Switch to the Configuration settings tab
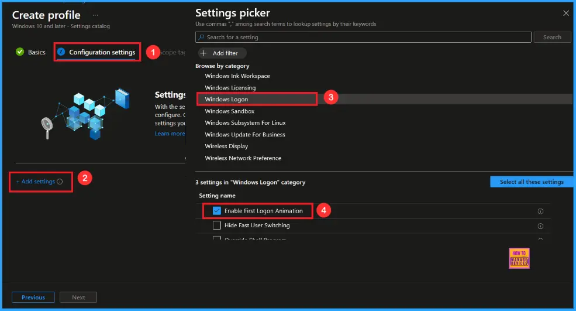The width and height of the screenshot is (576, 311). tap(102, 52)
